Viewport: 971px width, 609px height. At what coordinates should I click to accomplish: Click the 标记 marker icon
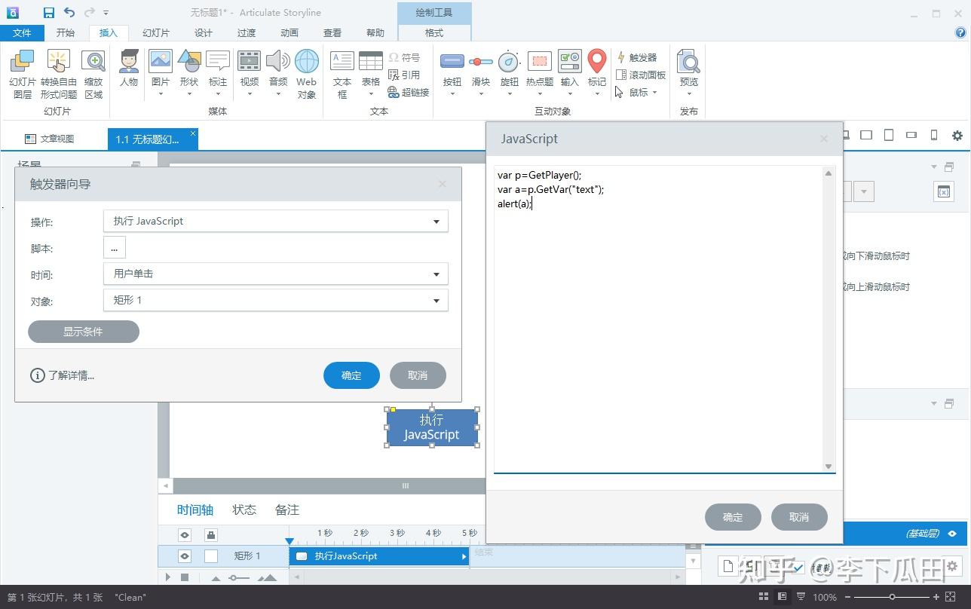596,68
